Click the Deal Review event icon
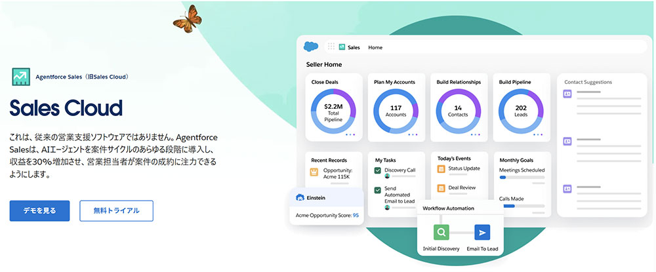Screen dimensions: 656x272 tap(441, 188)
